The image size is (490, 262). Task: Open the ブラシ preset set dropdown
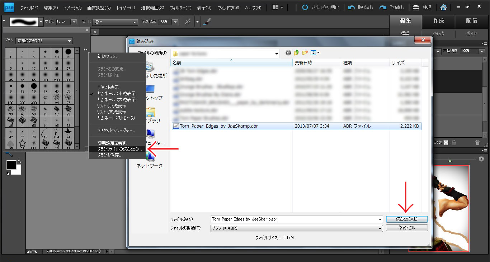(x=44, y=41)
